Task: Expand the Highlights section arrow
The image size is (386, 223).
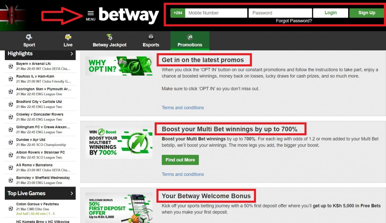Action: click(x=72, y=54)
